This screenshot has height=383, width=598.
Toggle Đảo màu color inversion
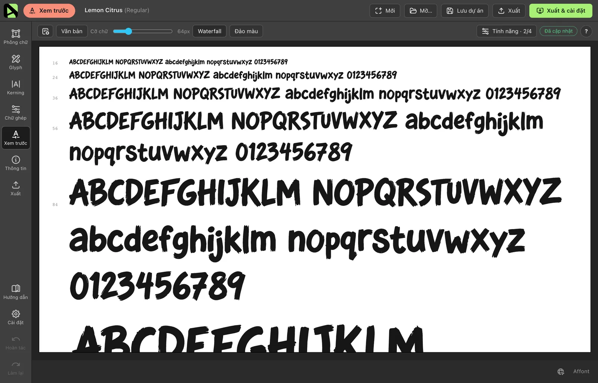pos(246,31)
